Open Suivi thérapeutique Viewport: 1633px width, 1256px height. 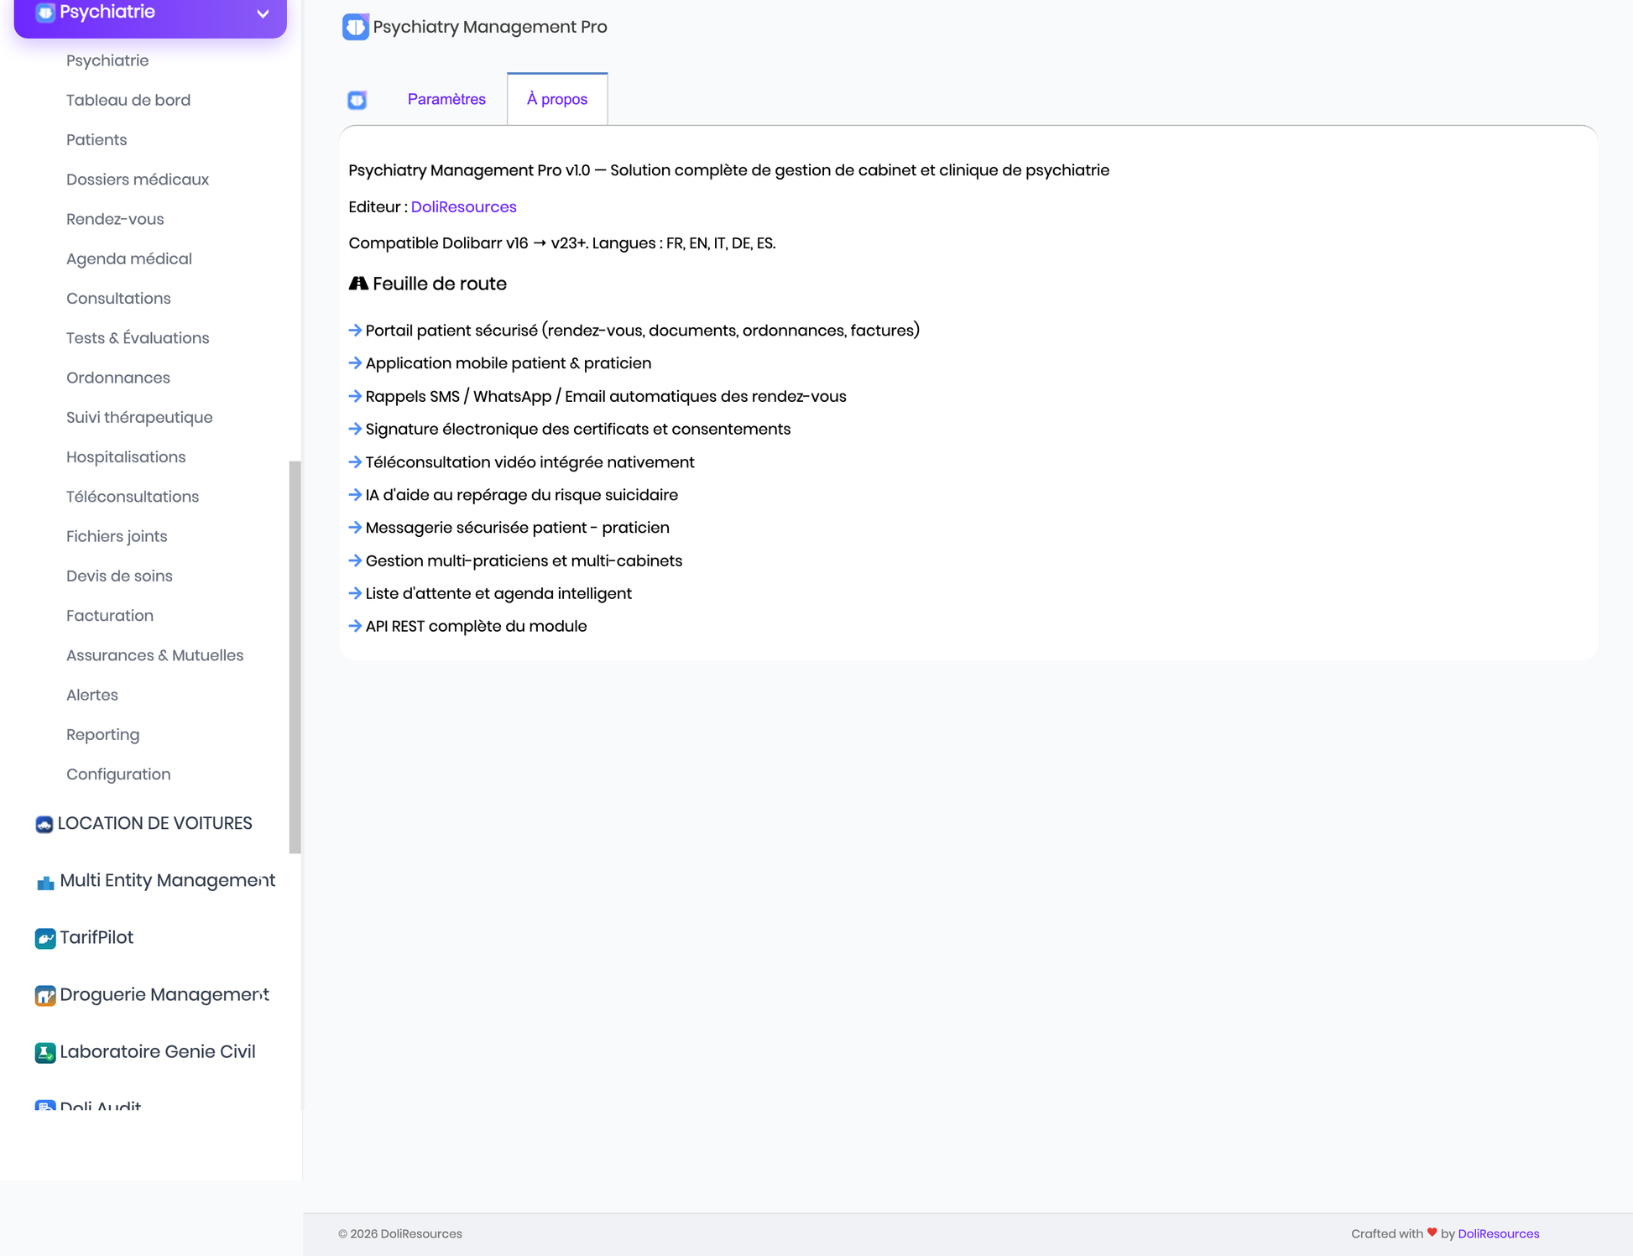(x=139, y=417)
